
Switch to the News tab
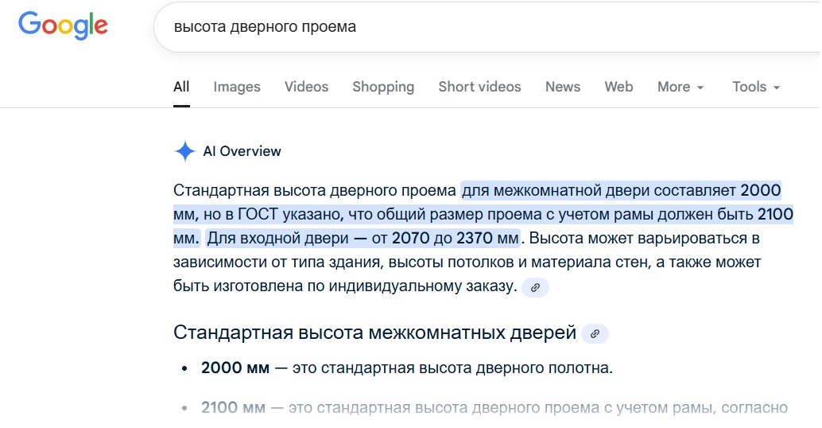pyautogui.click(x=563, y=87)
